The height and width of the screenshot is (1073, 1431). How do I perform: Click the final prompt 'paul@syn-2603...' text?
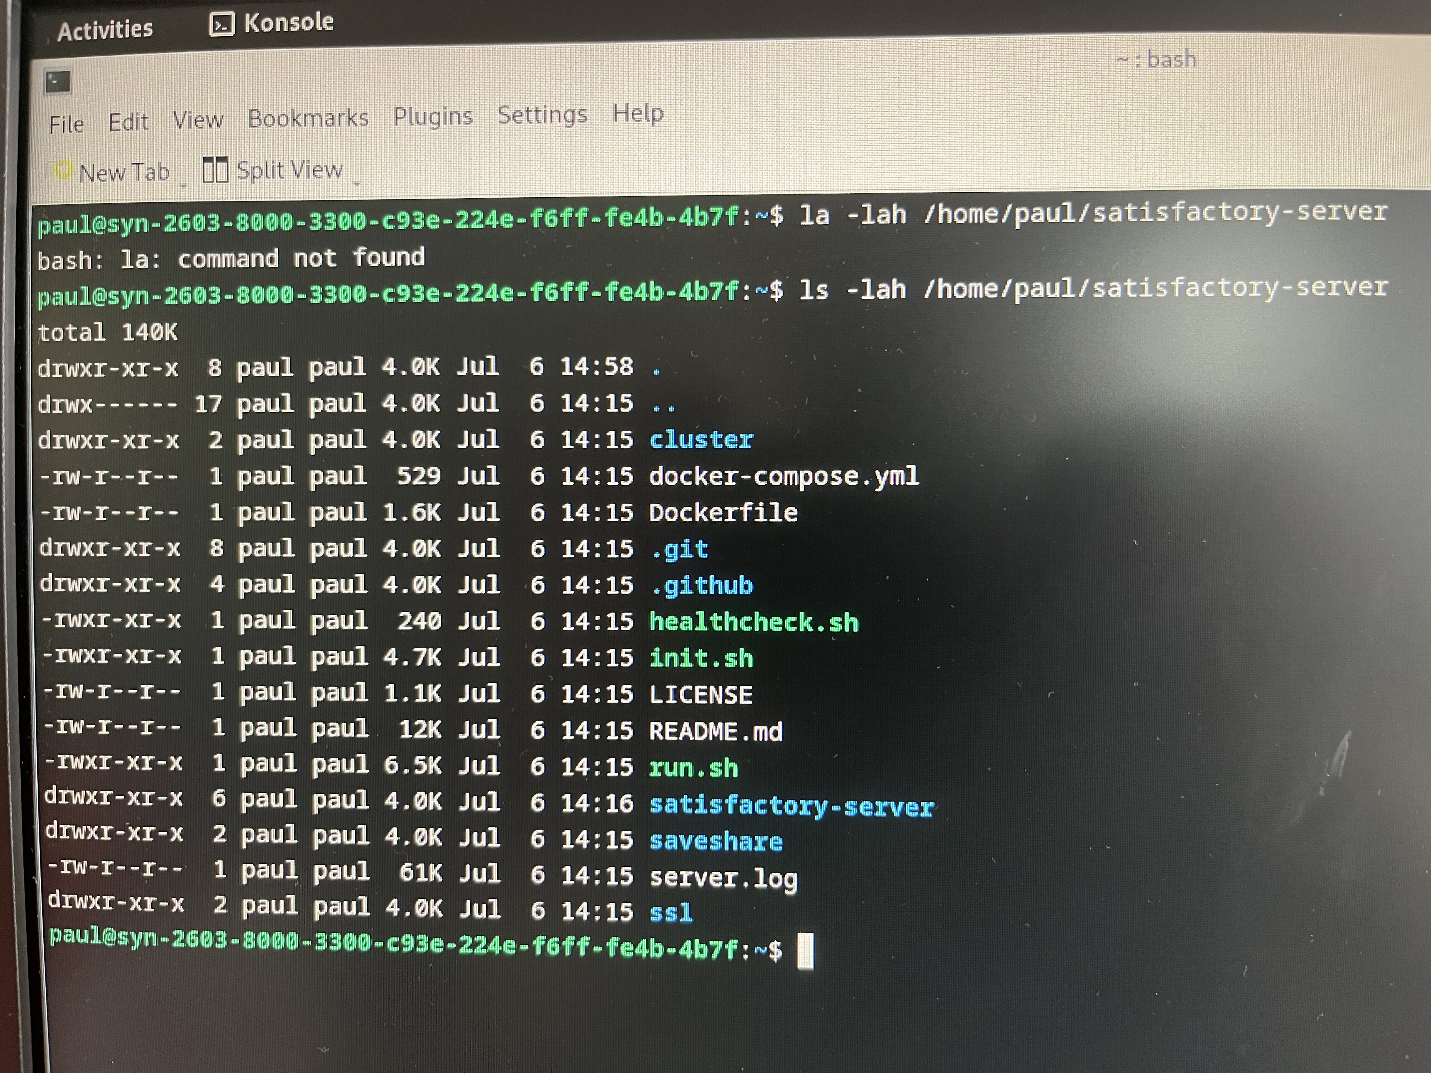pyautogui.click(x=415, y=945)
